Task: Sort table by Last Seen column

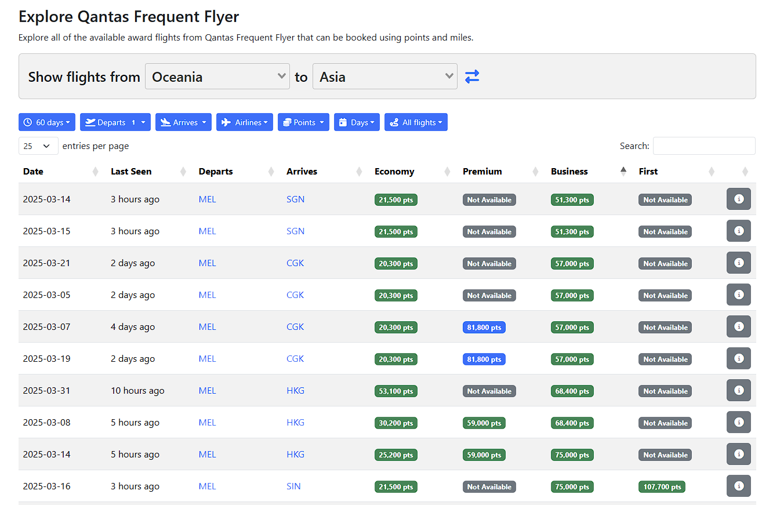Action: coord(150,171)
